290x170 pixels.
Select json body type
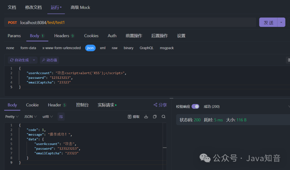pos(90,48)
